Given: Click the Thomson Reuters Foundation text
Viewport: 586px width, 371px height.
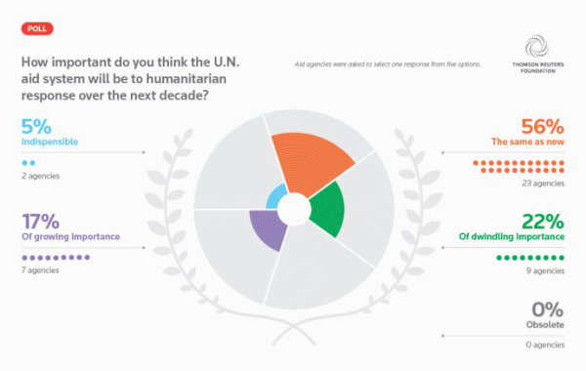Looking at the screenshot, I should coord(538,67).
